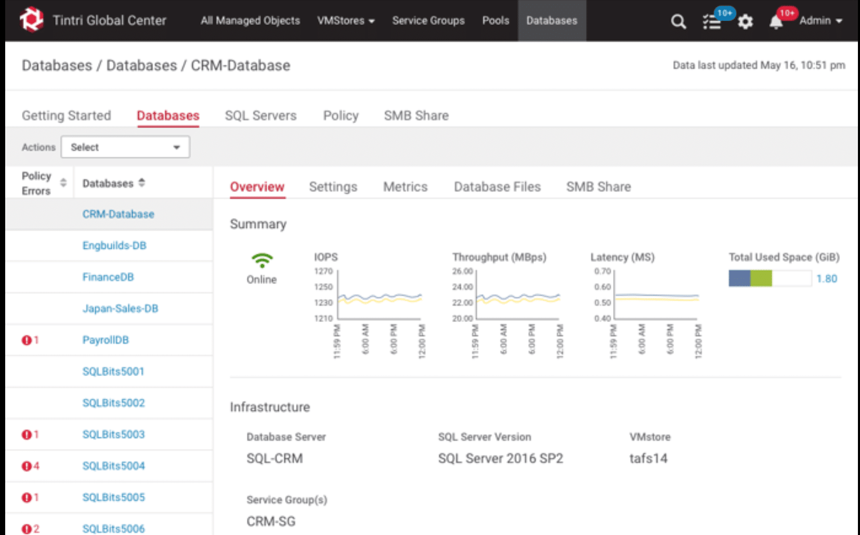Open the Engbuilds-DB database
This screenshot has width=860, height=535.
114,246
